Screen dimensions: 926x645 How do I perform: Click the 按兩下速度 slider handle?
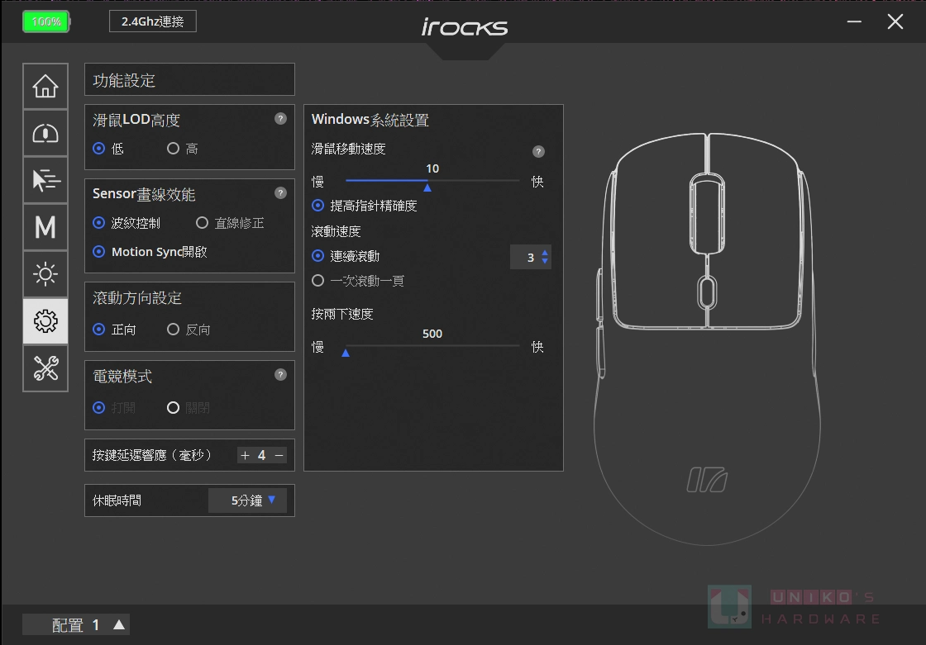click(x=346, y=353)
